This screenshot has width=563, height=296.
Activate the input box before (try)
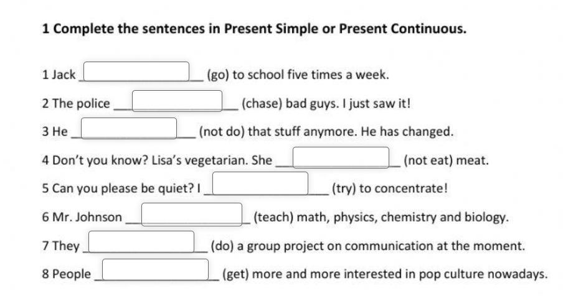260,183
